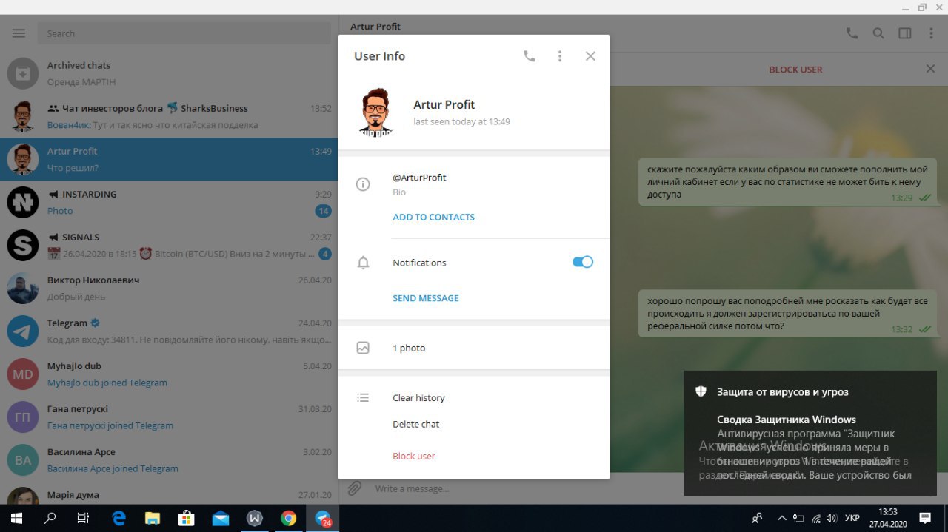This screenshot has height=532, width=948.
Task: Click Artur Profit avatar in User Info
Action: pyautogui.click(x=376, y=112)
